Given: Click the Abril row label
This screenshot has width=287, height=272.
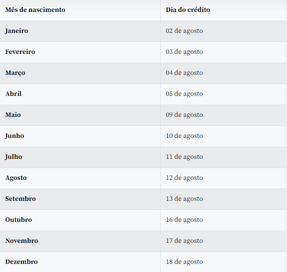Looking at the screenshot, I should tap(13, 94).
